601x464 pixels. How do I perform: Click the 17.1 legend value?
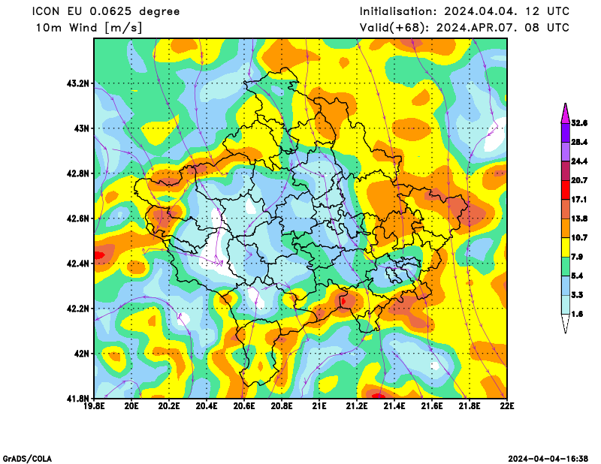tap(579, 200)
